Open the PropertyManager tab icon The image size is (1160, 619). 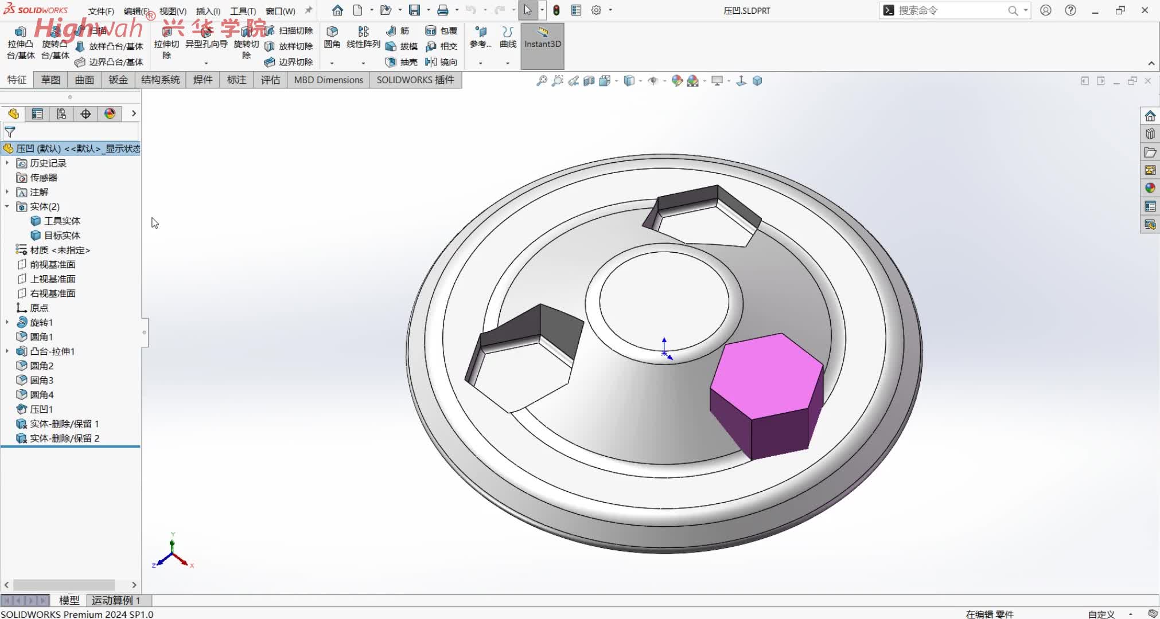(x=37, y=114)
